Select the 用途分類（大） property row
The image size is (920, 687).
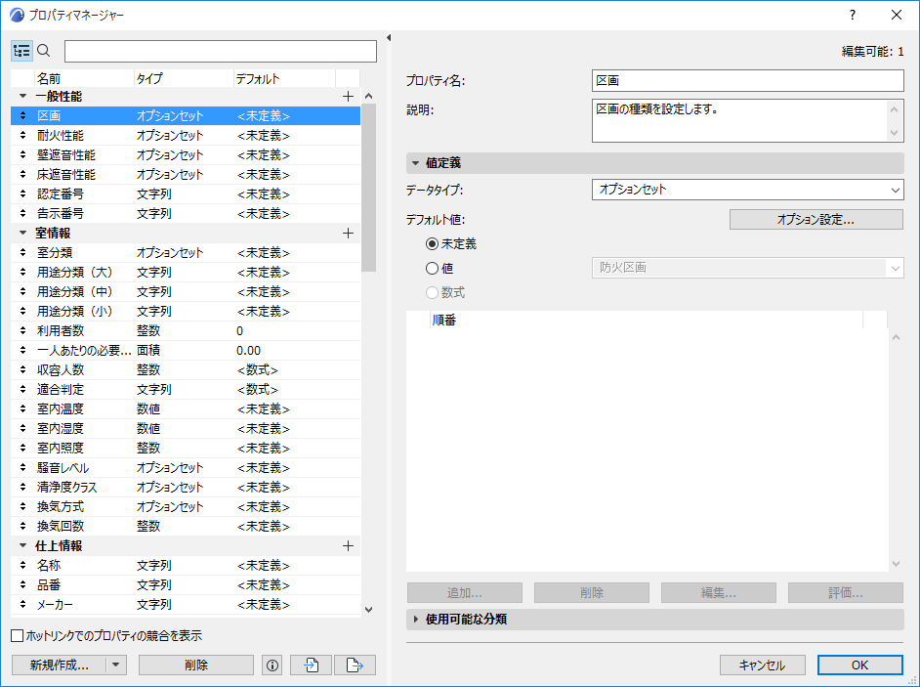click(186, 272)
